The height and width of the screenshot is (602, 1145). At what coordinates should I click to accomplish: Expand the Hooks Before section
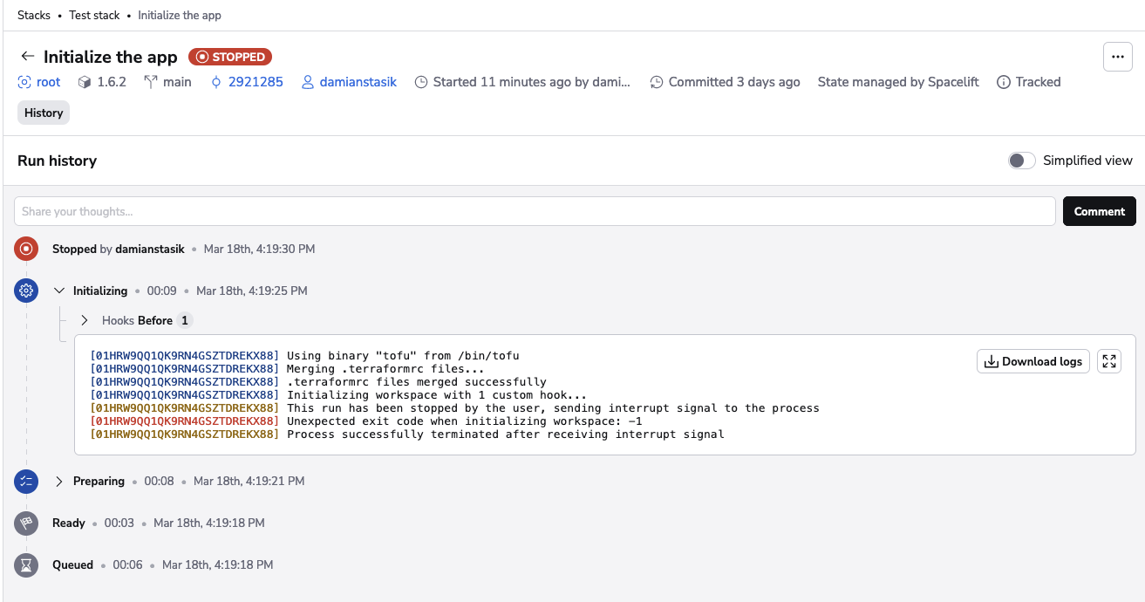pyautogui.click(x=84, y=319)
